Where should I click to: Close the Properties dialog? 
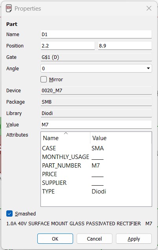(x=149, y=8)
